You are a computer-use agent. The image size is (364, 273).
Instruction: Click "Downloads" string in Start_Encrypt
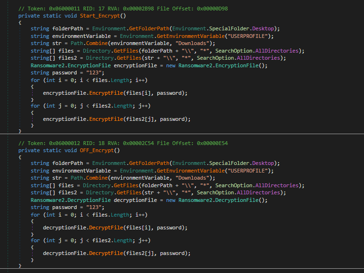192,43
